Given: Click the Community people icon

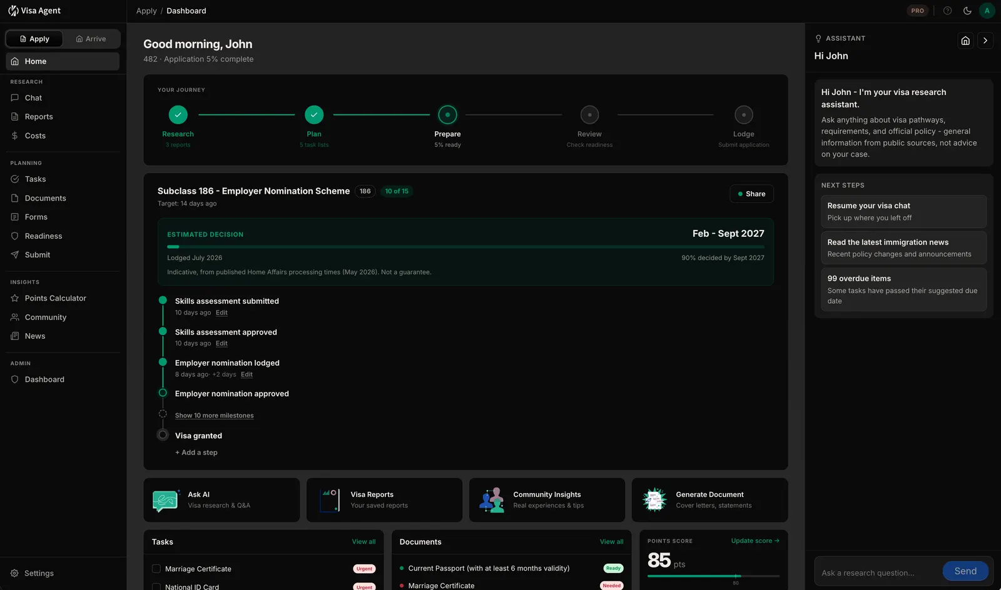Looking at the screenshot, I should (x=15, y=317).
